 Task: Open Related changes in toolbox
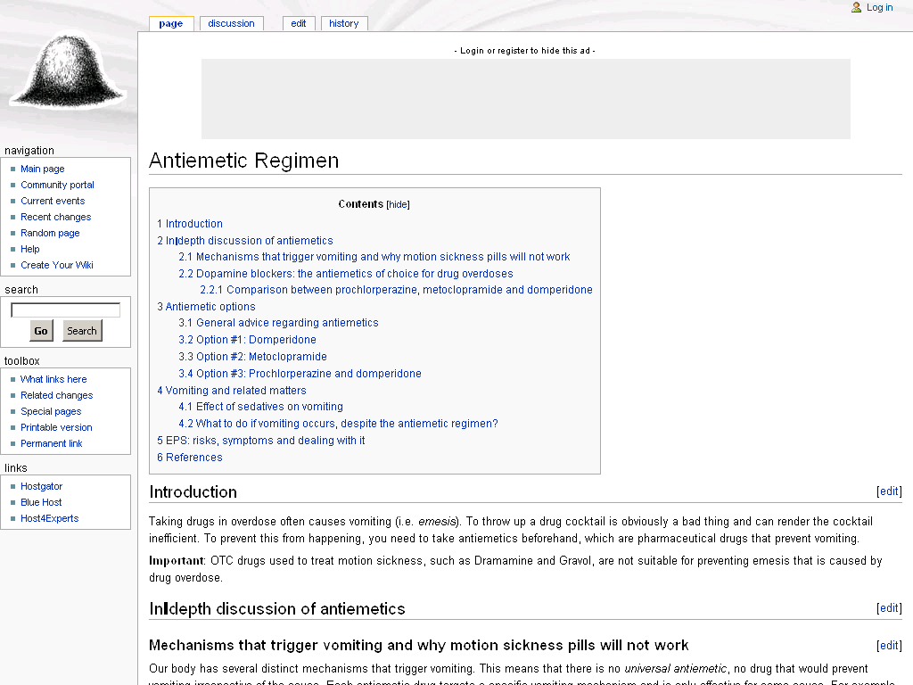click(56, 395)
